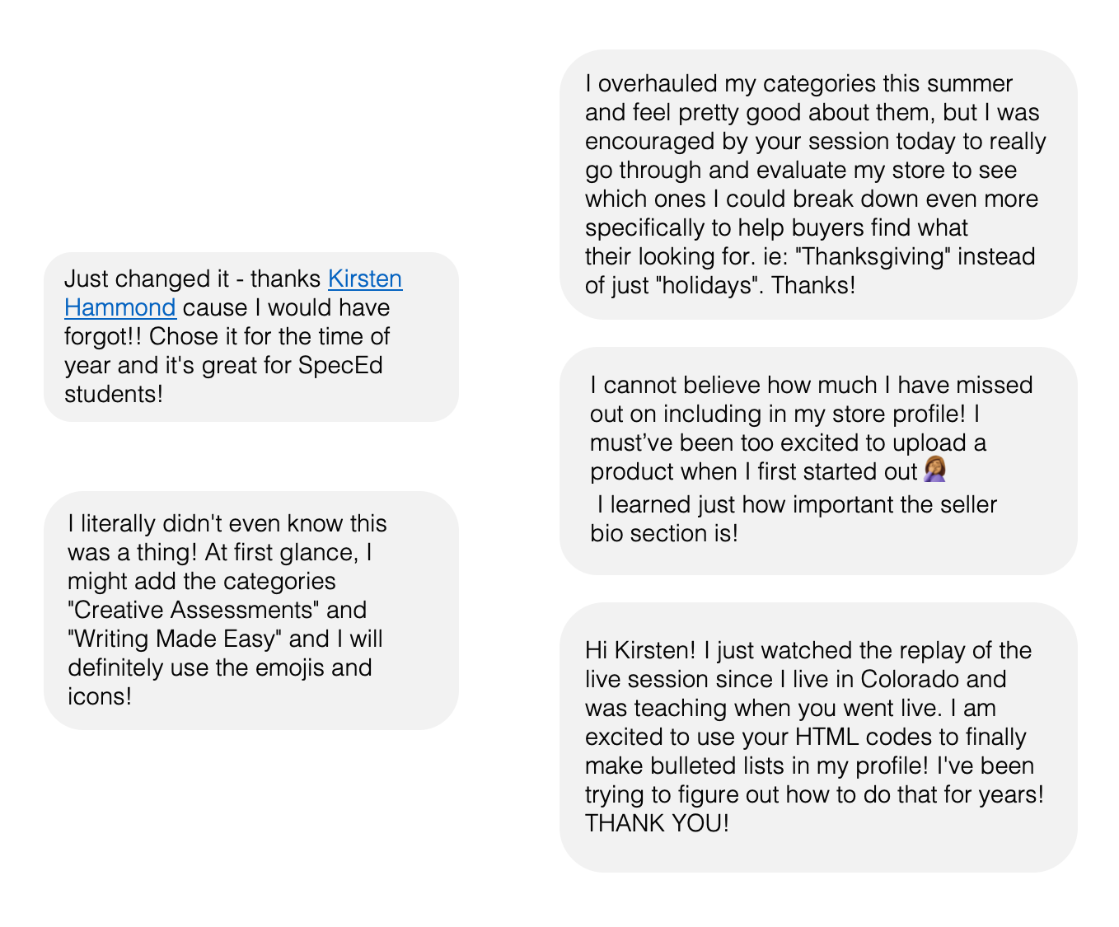Click the closing "Thanks!" in the top right message
The height and width of the screenshot is (927, 1119).
[813, 285]
